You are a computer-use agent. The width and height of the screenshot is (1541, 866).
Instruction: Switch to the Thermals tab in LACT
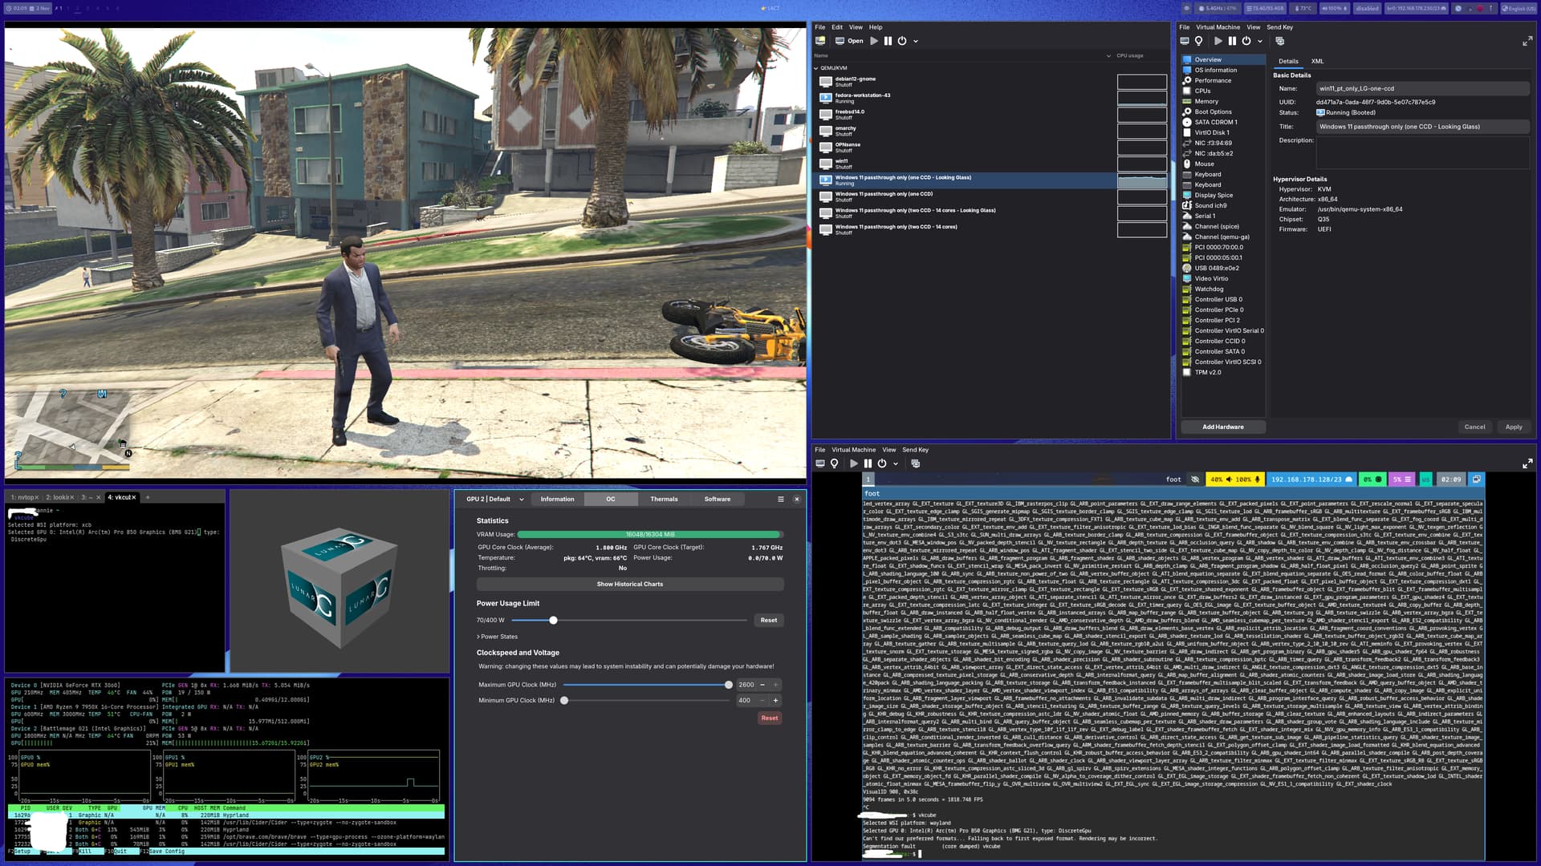(x=663, y=500)
